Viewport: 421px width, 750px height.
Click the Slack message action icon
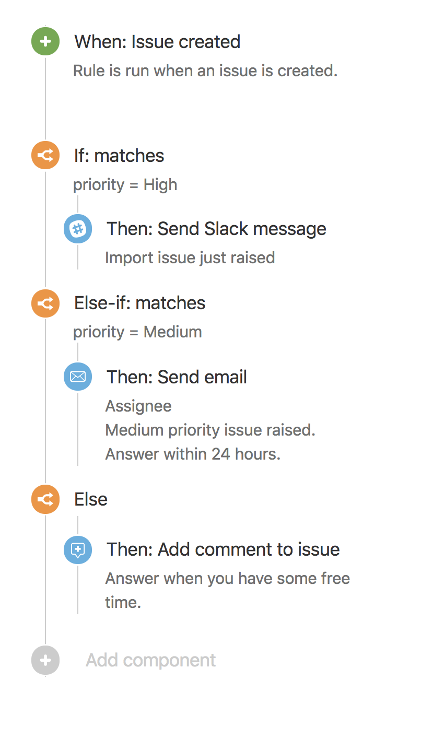[78, 229]
